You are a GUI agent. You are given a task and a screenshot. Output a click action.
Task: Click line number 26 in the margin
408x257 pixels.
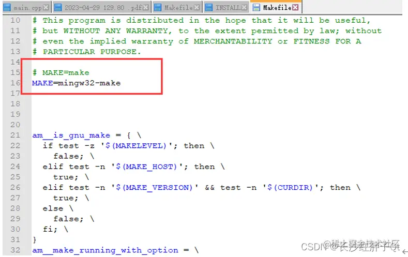(16, 188)
